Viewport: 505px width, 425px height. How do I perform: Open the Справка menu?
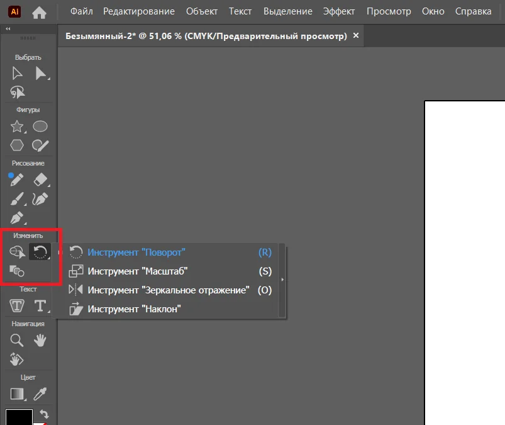pyautogui.click(x=473, y=11)
